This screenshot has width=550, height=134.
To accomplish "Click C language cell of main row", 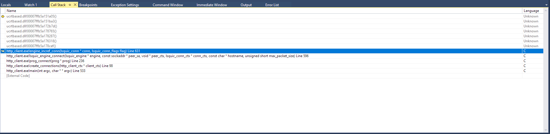I will click(x=525, y=71).
